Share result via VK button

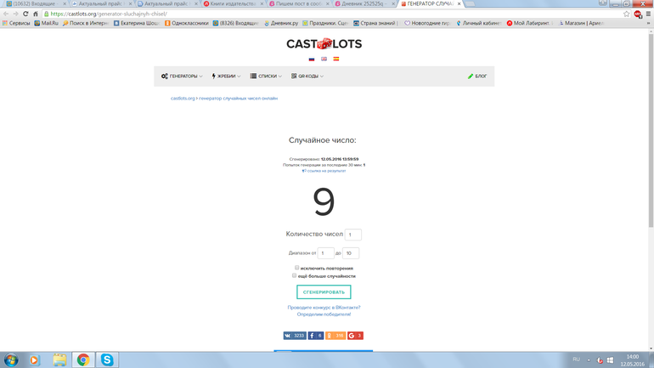[295, 336]
